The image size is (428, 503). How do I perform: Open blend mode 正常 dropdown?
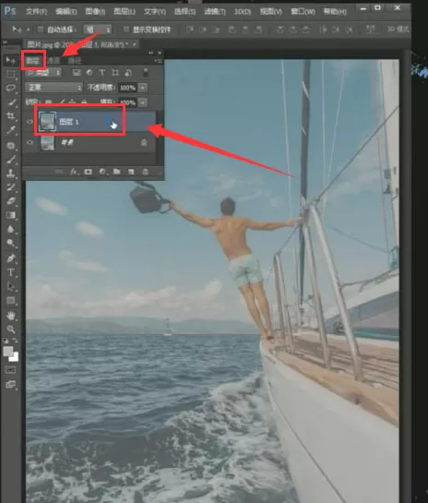53,88
